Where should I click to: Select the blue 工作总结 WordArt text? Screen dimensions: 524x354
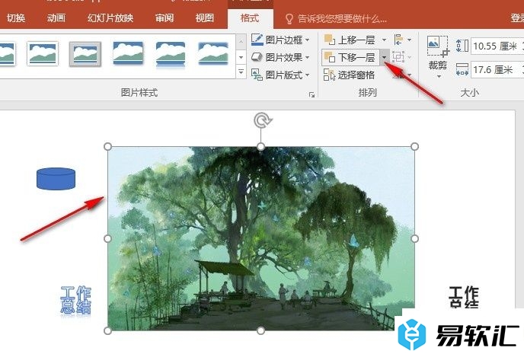(76, 300)
